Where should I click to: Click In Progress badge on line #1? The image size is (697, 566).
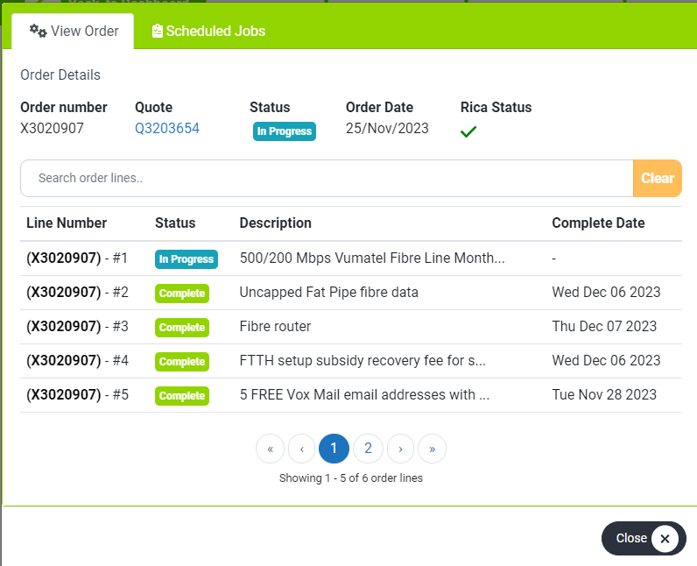click(x=187, y=259)
